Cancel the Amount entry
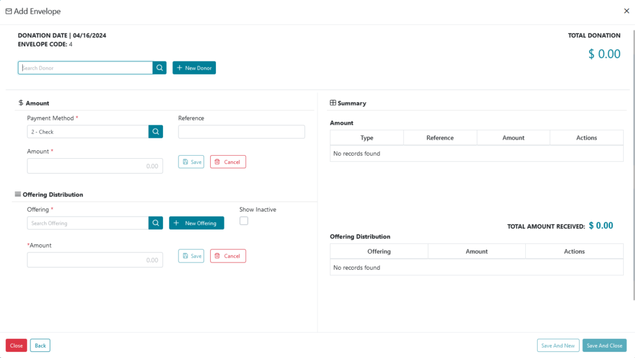 (x=228, y=161)
